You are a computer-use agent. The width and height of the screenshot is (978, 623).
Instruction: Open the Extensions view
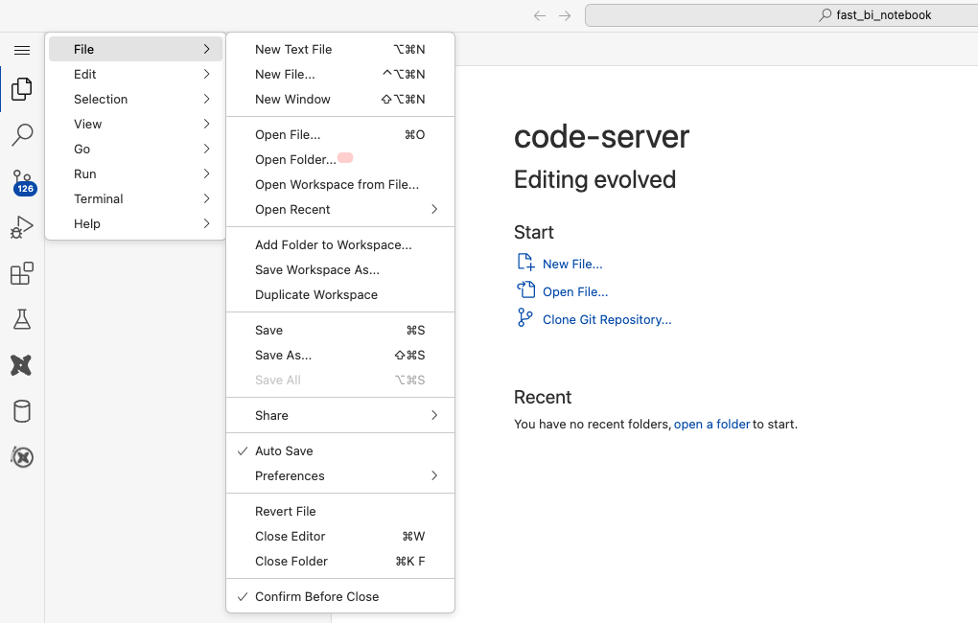coord(22,273)
